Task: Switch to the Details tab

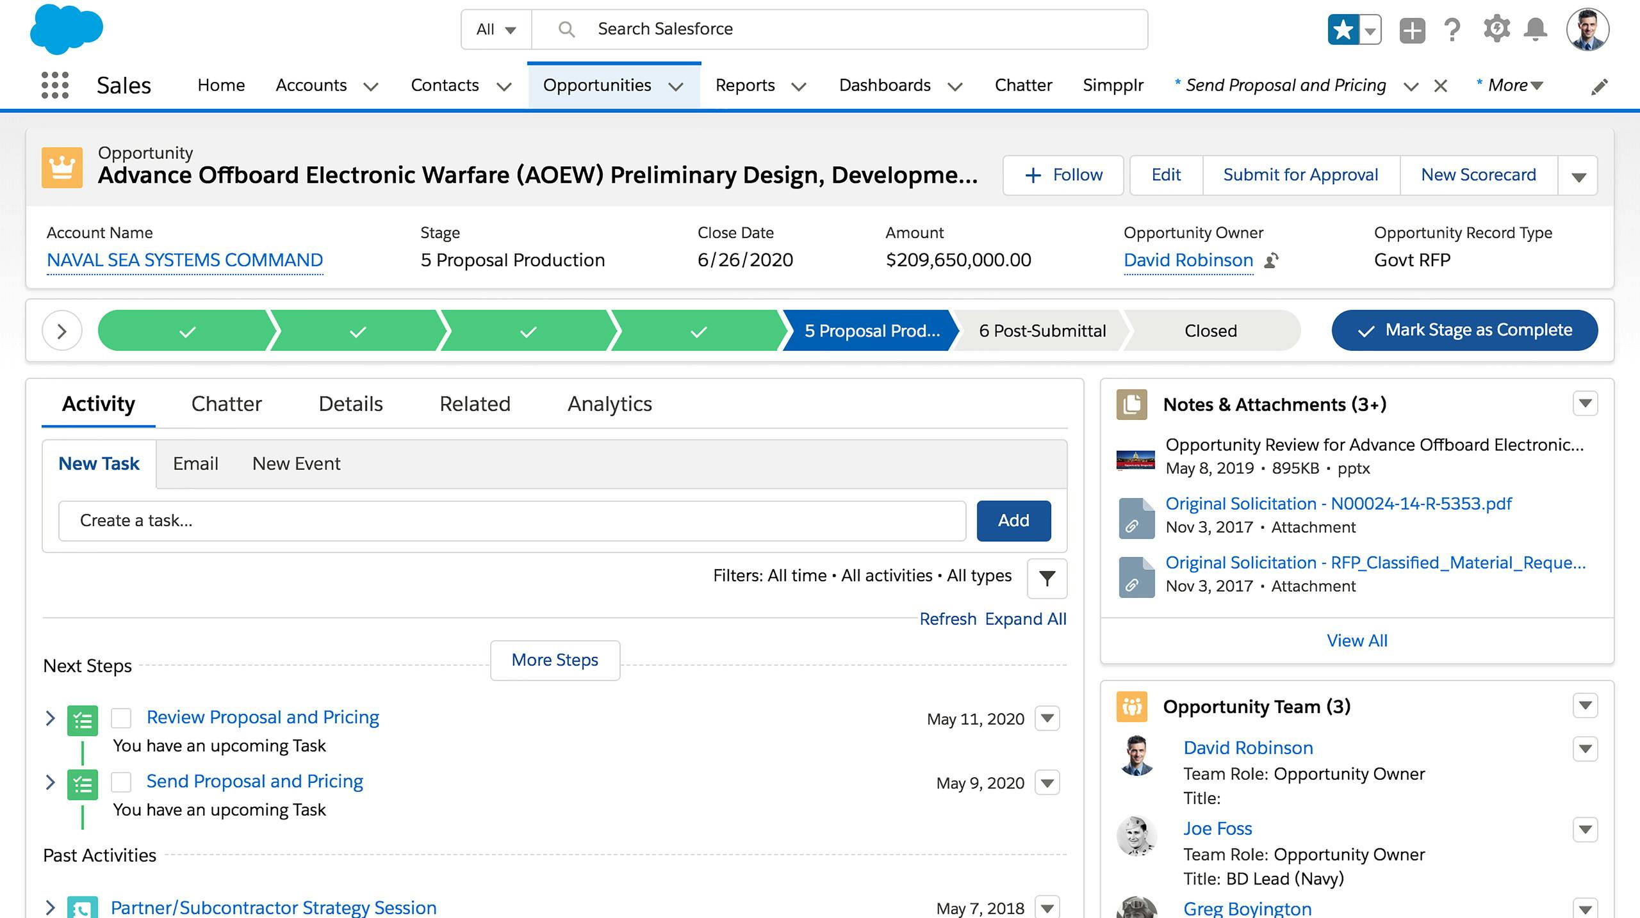Action: pyautogui.click(x=350, y=404)
